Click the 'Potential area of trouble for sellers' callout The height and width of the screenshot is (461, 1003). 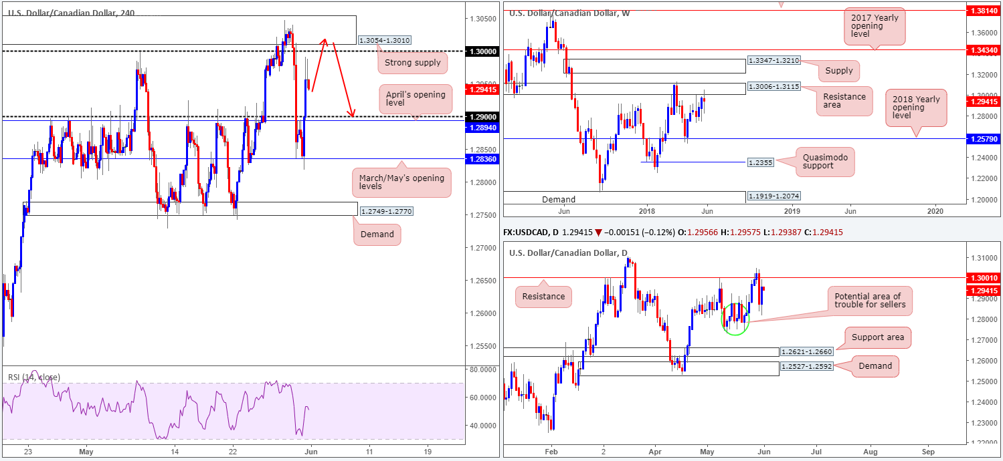[x=870, y=301]
